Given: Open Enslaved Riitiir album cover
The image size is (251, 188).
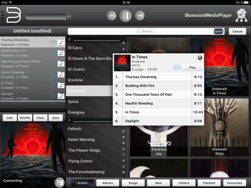Looking at the screenshot, I should (x=220, y=127).
